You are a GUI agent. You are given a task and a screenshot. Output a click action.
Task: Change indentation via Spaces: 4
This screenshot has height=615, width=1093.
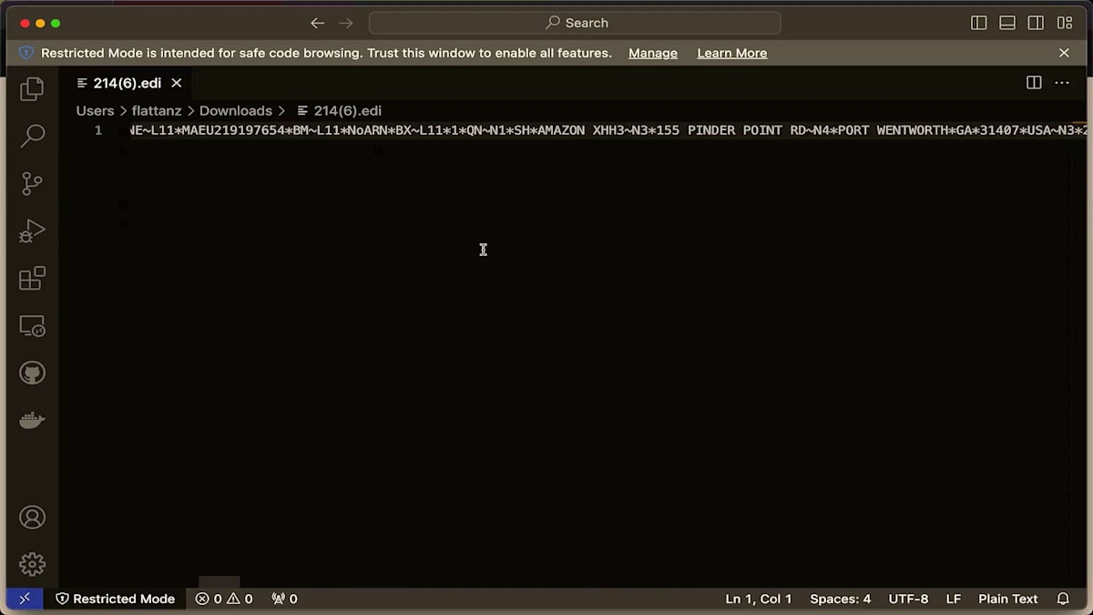point(841,599)
